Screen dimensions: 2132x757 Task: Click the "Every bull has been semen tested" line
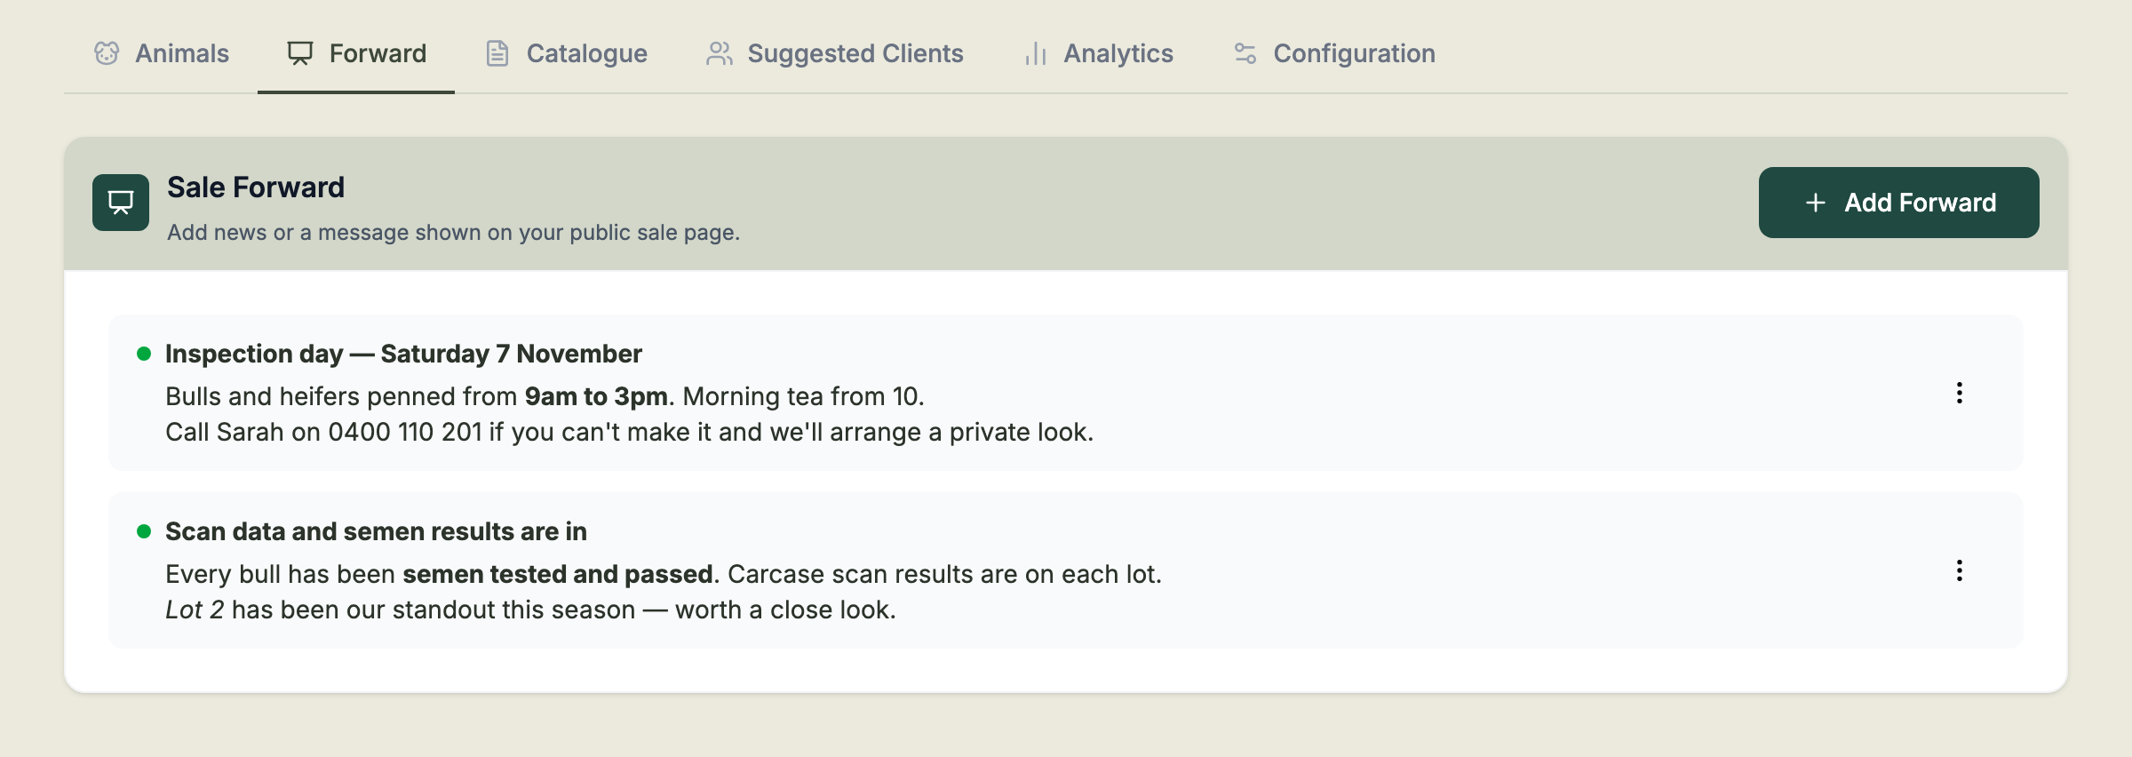click(664, 574)
